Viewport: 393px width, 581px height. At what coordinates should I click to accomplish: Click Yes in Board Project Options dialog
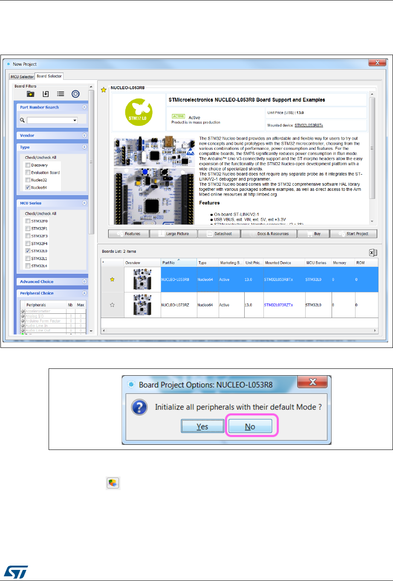click(202, 426)
